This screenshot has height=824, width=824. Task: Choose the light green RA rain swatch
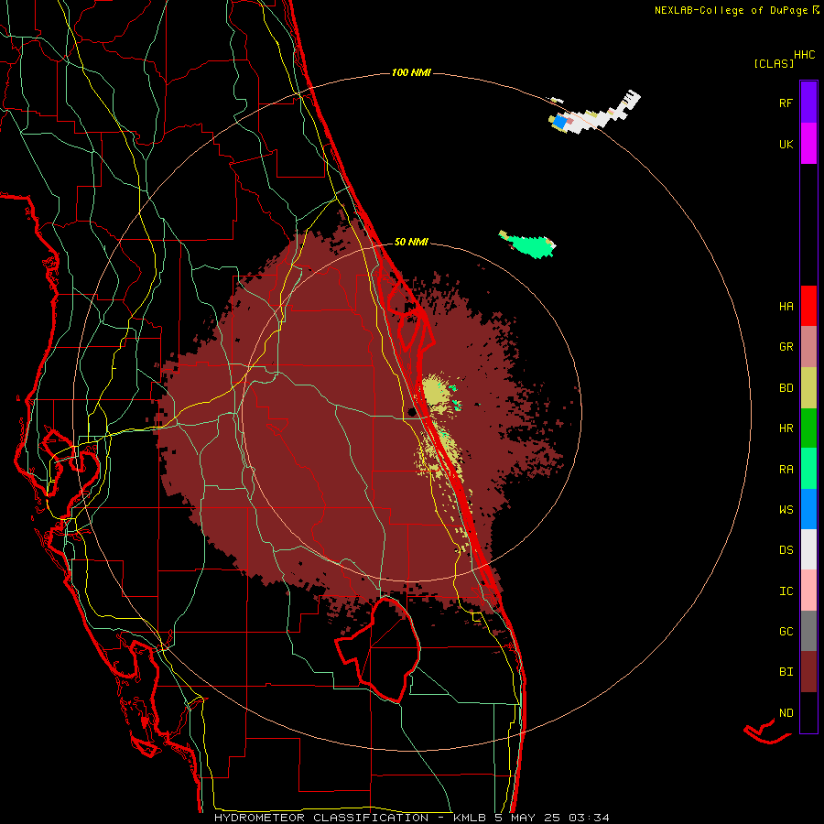808,469
